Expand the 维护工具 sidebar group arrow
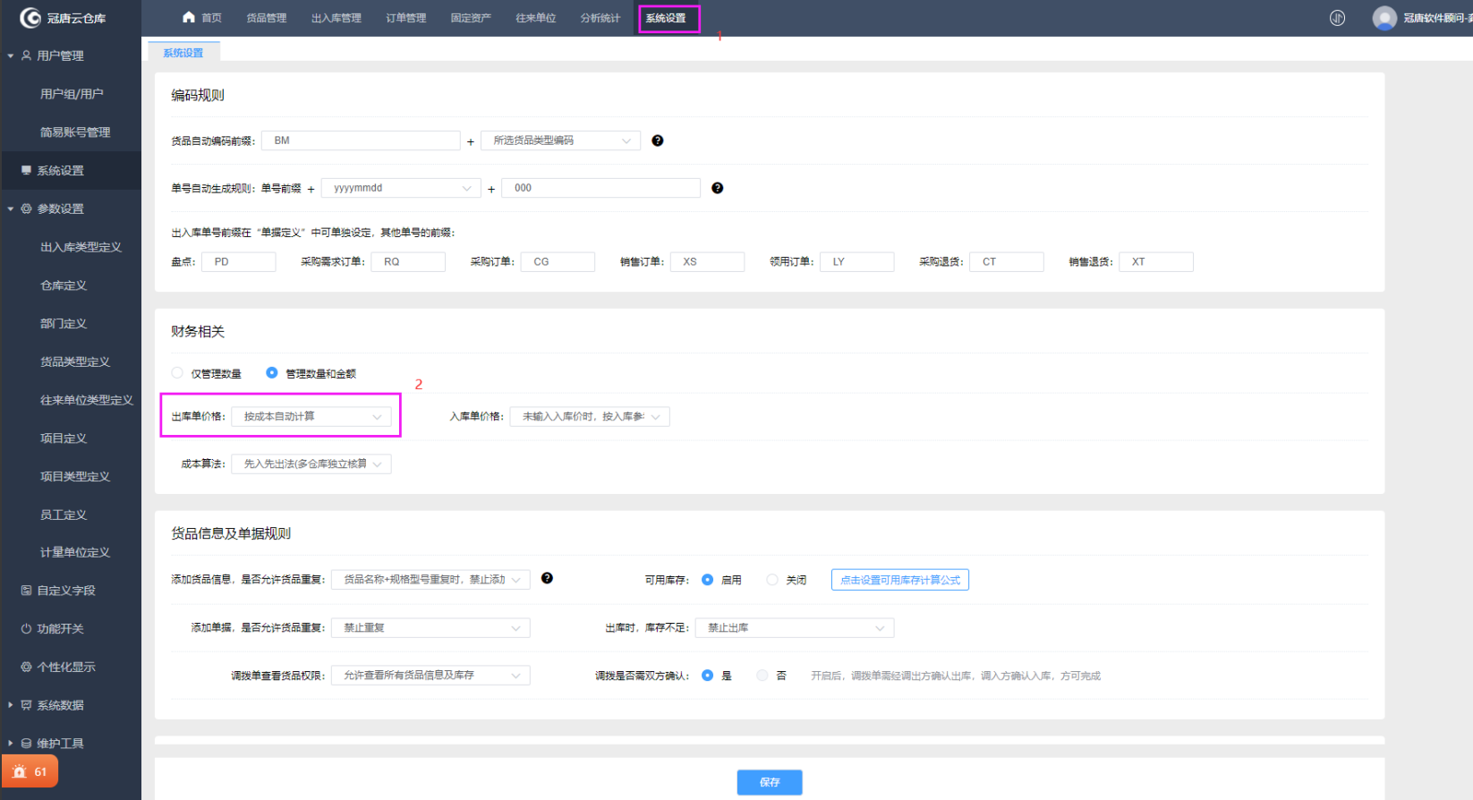The height and width of the screenshot is (800, 1473). click(x=11, y=744)
